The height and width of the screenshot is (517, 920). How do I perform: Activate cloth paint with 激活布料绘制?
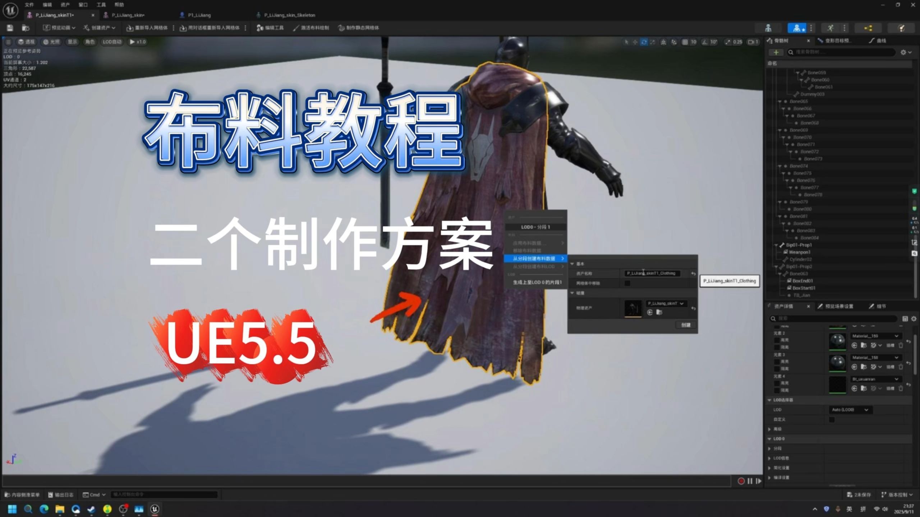310,28
